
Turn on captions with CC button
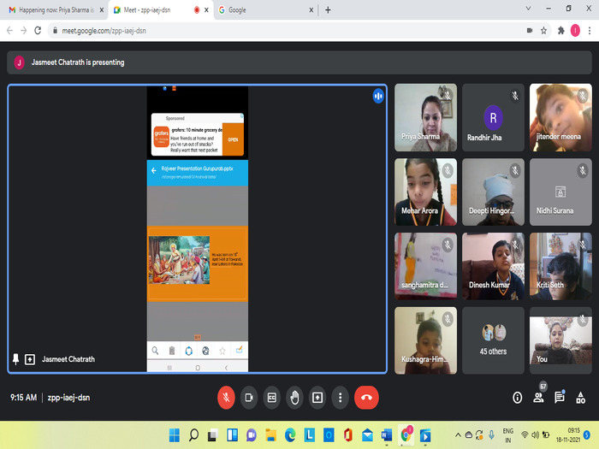click(271, 398)
